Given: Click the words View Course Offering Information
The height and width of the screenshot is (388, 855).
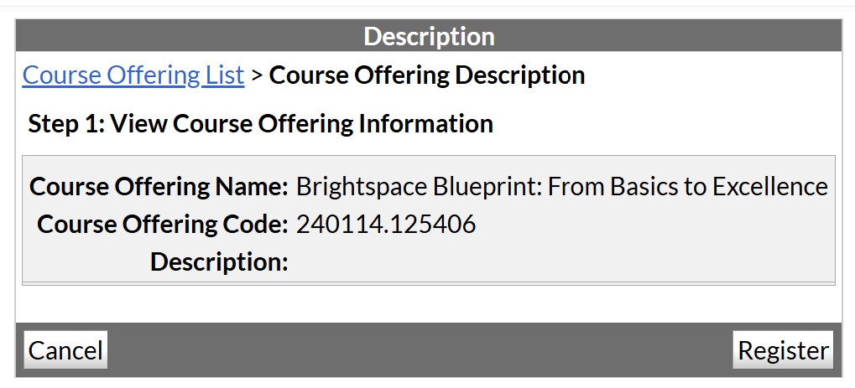Looking at the screenshot, I should [302, 124].
